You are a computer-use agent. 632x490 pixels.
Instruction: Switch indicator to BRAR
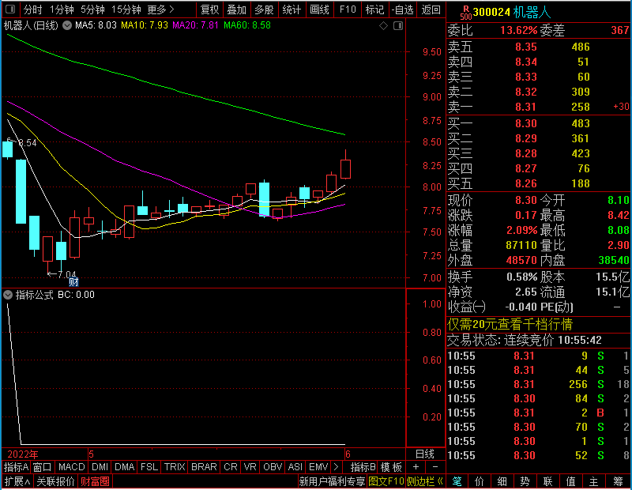coord(204,467)
